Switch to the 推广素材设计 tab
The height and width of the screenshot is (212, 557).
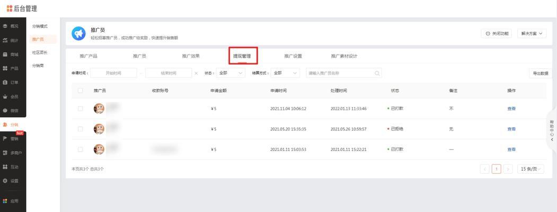click(x=344, y=56)
